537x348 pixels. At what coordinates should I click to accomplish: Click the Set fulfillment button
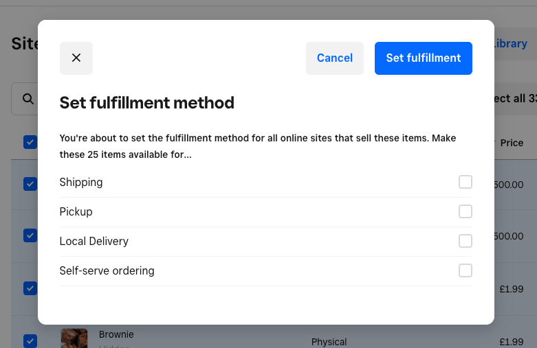pos(424,58)
